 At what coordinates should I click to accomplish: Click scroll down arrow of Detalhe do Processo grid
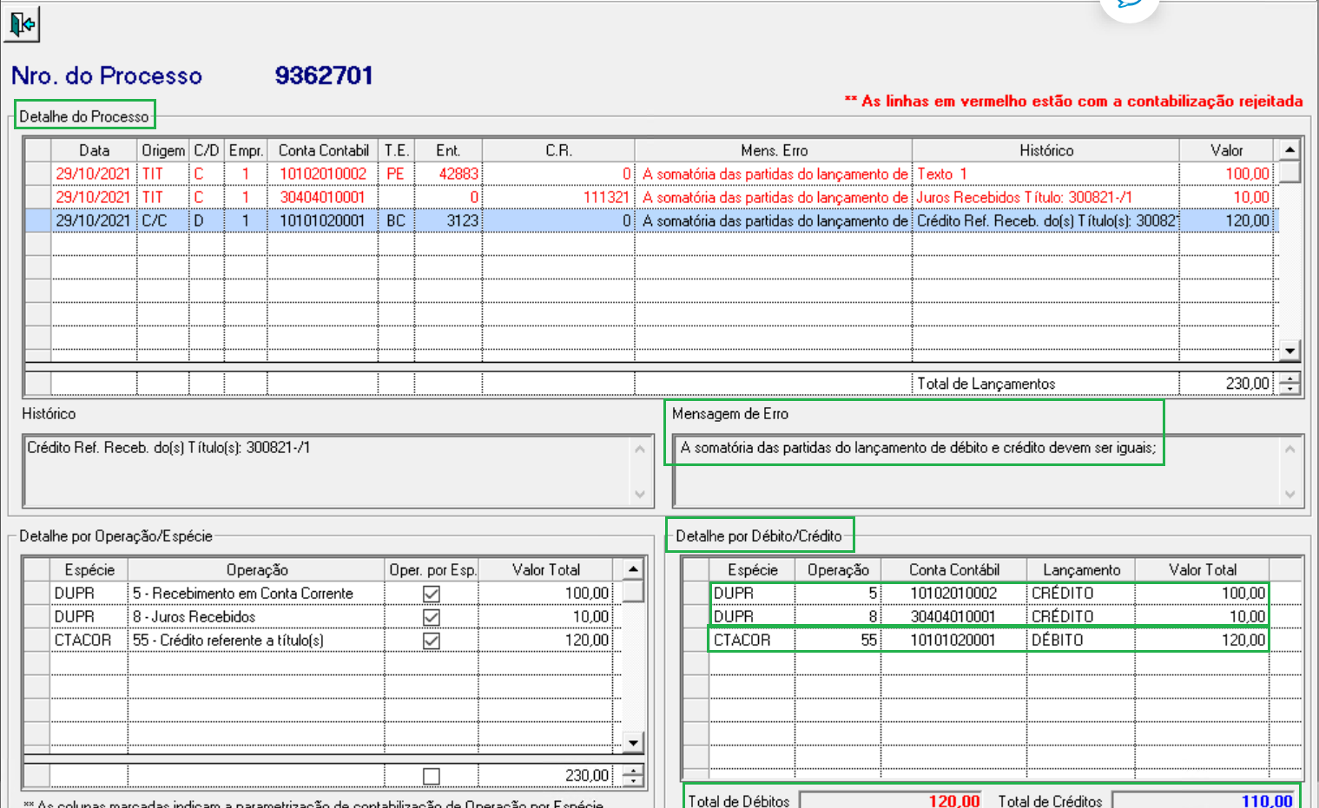[x=1289, y=351]
